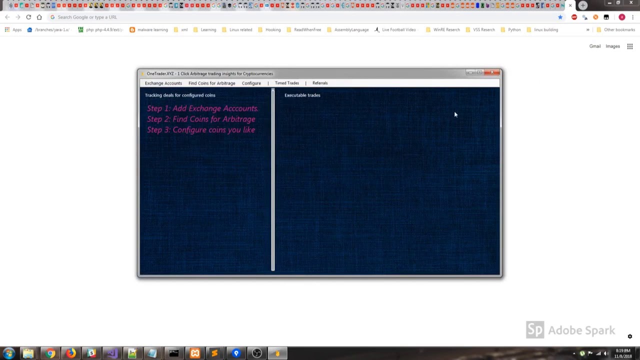Expand the WinRE Reserch bookmarks folder
The image size is (640, 360).
point(442,29)
